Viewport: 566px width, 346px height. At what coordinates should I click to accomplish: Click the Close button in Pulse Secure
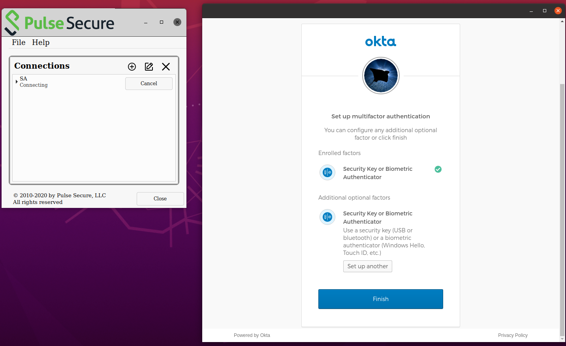160,199
